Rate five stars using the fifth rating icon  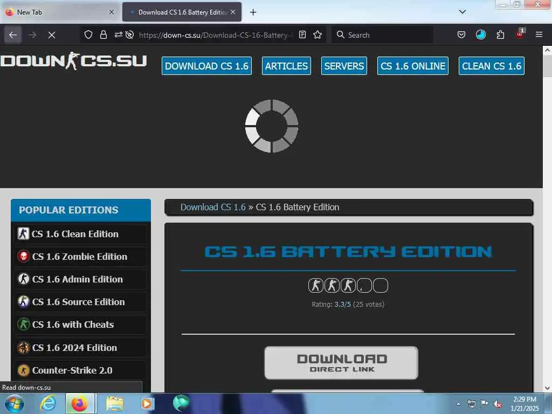[x=381, y=286]
